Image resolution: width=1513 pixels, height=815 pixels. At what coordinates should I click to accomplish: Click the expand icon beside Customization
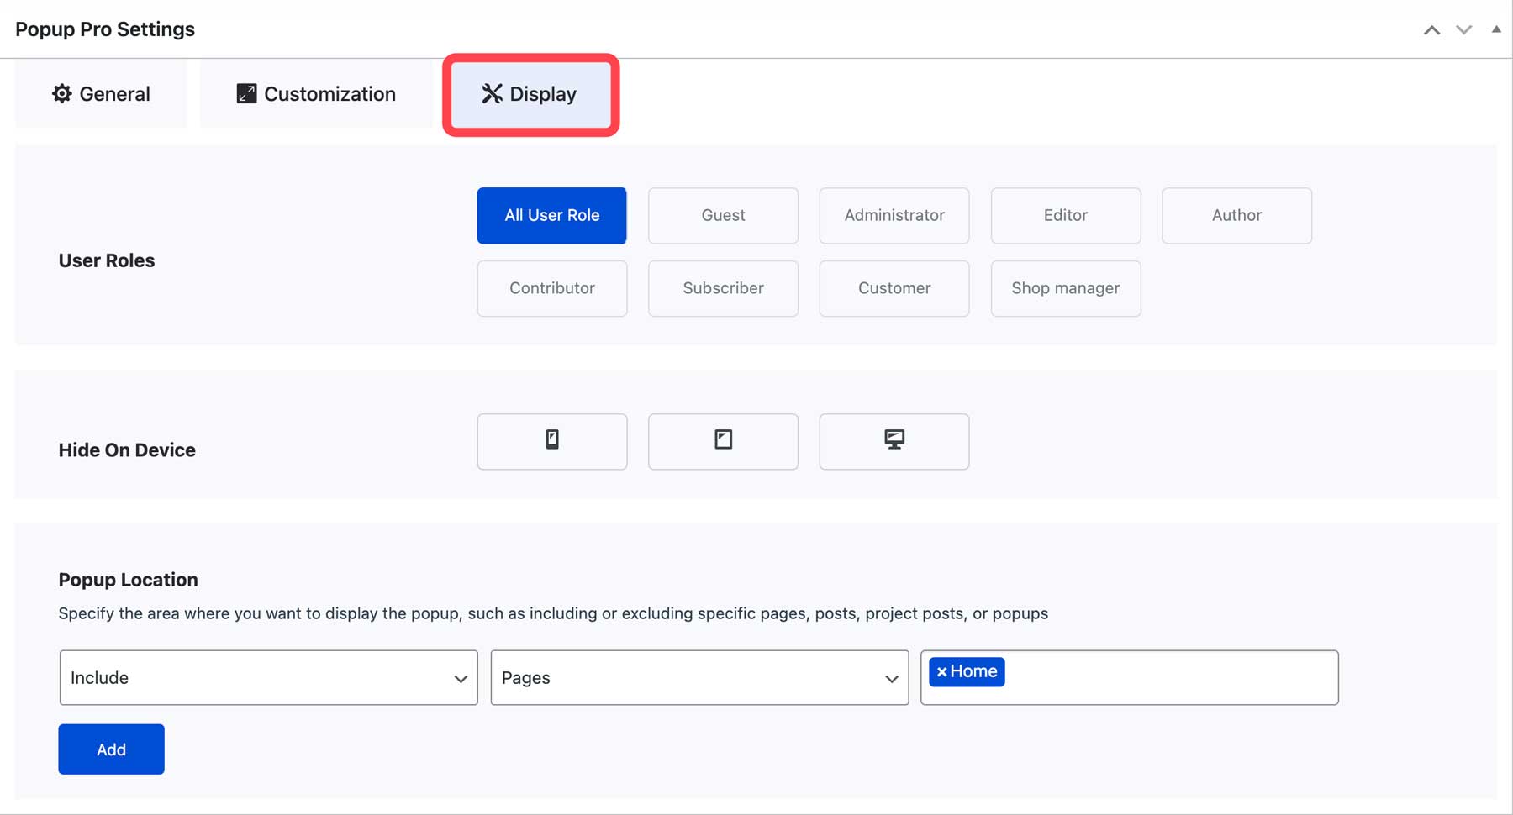click(x=245, y=93)
